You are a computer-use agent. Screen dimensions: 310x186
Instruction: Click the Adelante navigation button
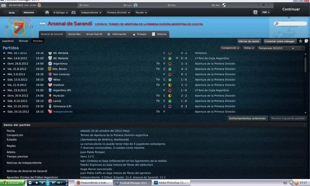(29, 13)
